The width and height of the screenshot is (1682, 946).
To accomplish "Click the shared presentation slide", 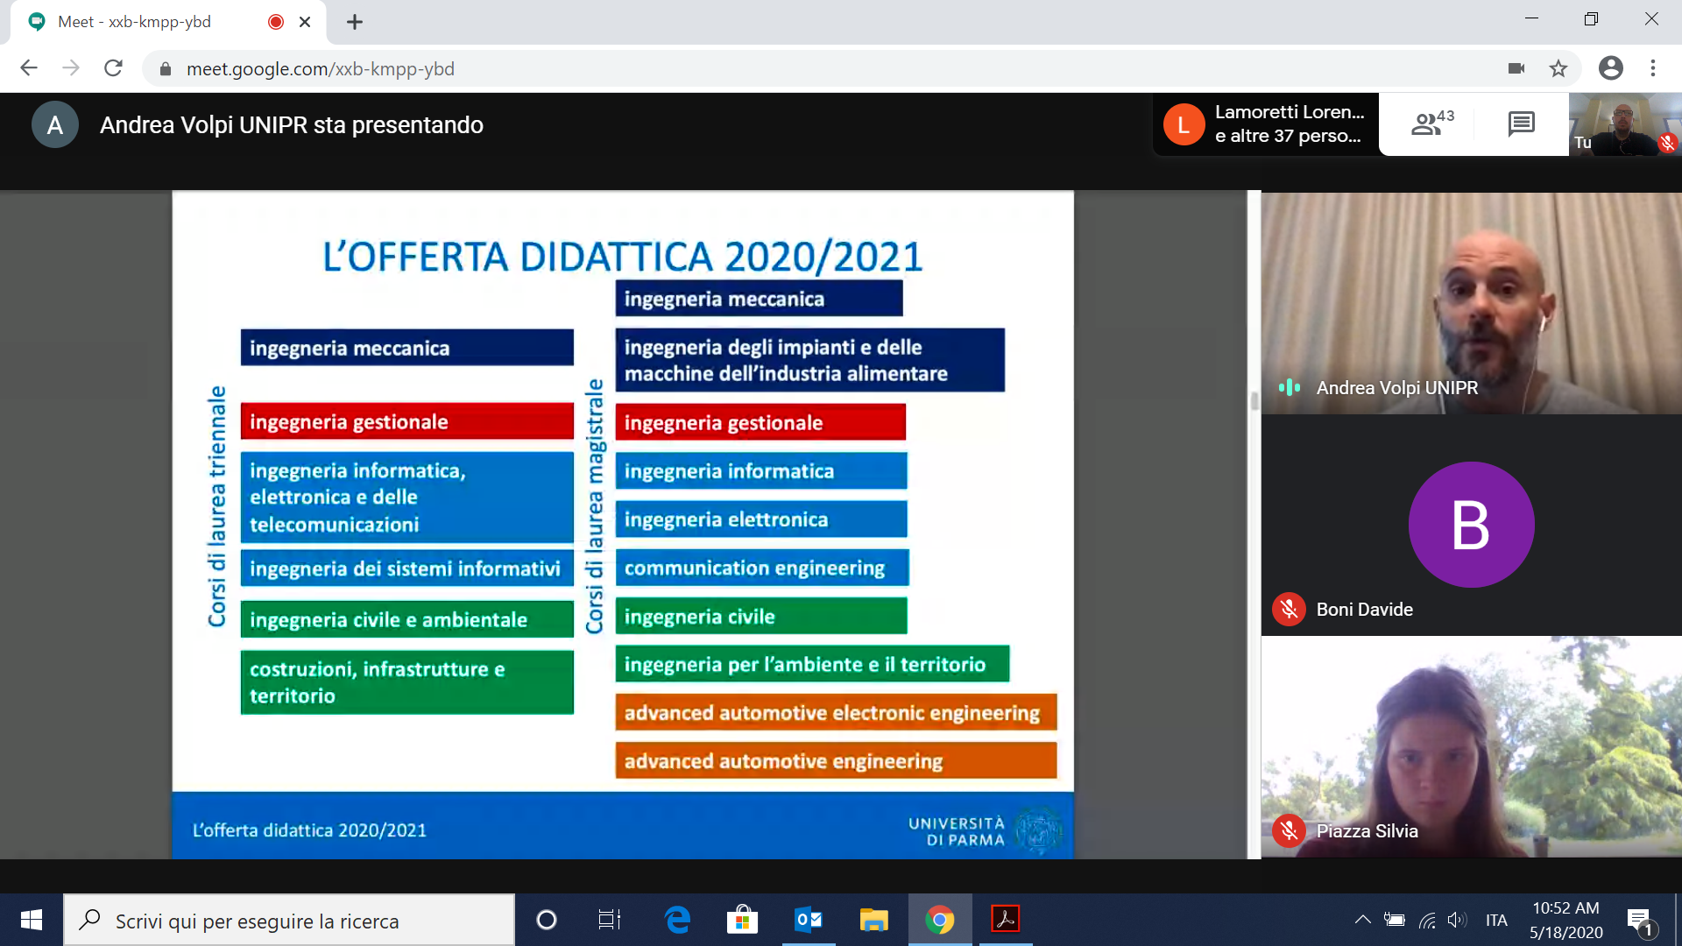I will point(623,524).
